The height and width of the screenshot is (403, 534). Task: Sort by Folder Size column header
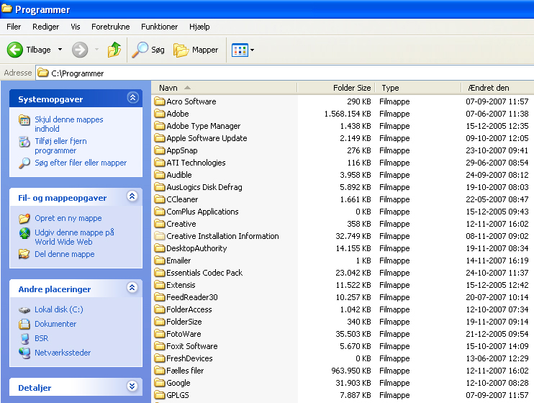click(351, 88)
